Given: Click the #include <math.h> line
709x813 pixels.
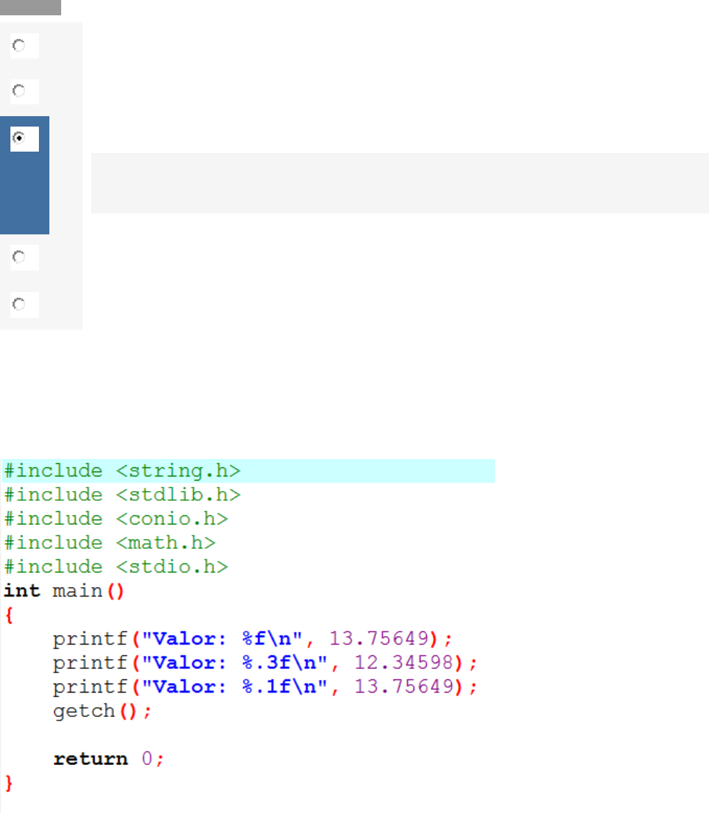Looking at the screenshot, I should click(110, 542).
